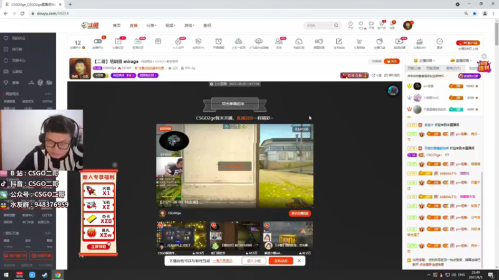Image resolution: width=499 pixels, height=280 pixels.
Task: Open the Douyu logo homepage link
Action: 90,26
